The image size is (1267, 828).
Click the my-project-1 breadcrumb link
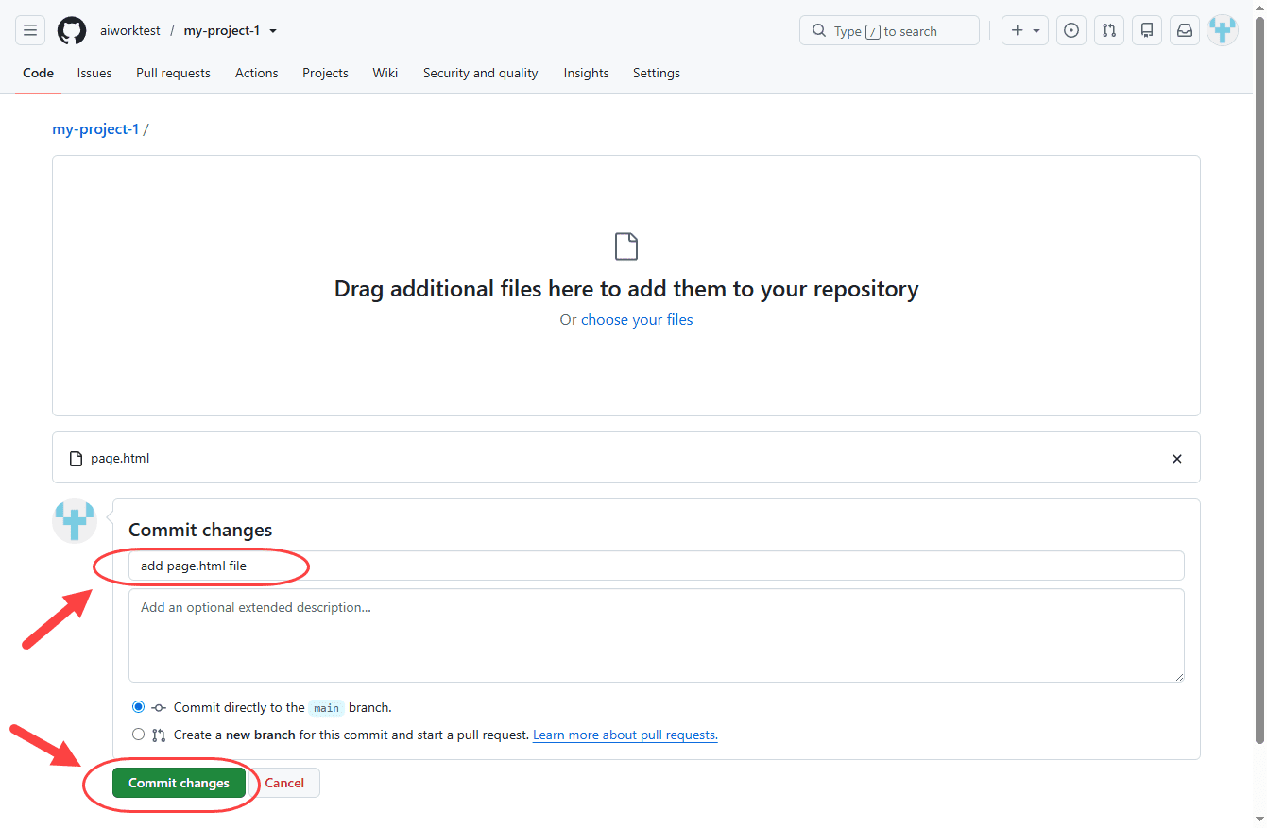pyautogui.click(x=95, y=129)
